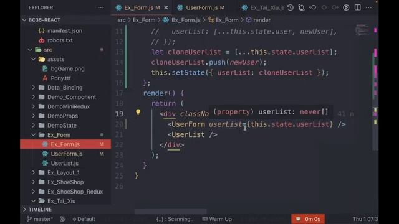
Task: Click the run/play circle icon in toolbar
Action: coord(346,7)
